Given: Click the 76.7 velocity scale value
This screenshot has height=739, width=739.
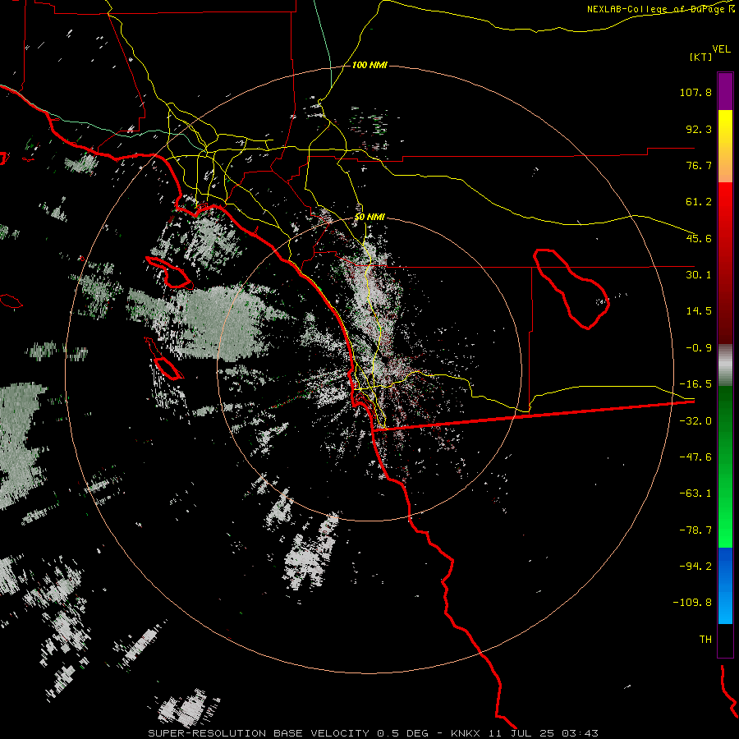Looking at the screenshot, I should click(x=699, y=165).
